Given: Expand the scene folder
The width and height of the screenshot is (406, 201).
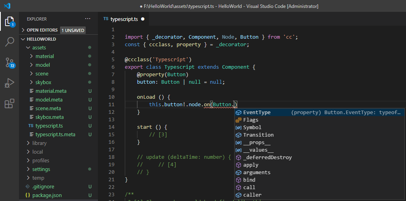Looking at the screenshot, I should point(32,74).
